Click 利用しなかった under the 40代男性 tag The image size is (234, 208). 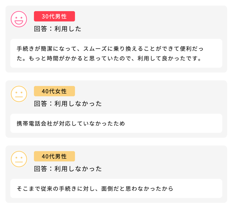click(x=78, y=169)
